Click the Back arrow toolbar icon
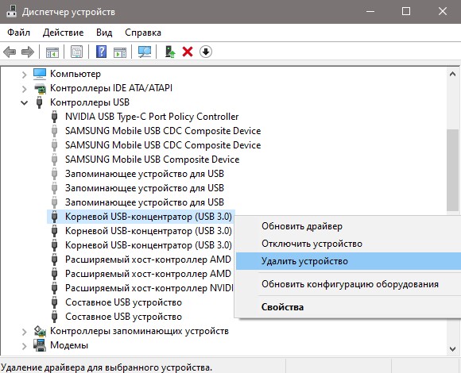 pos(10,52)
